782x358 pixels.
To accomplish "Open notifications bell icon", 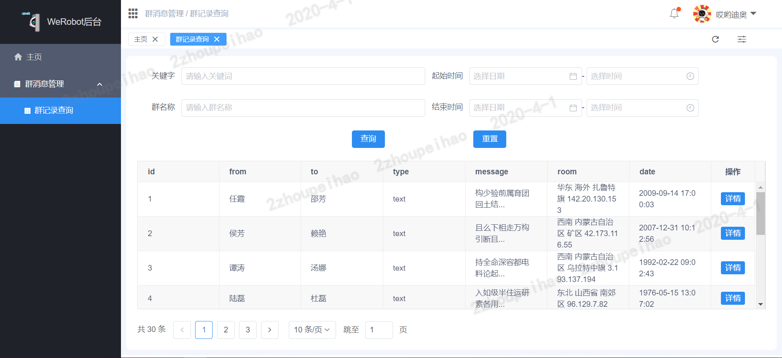I will tap(674, 13).
